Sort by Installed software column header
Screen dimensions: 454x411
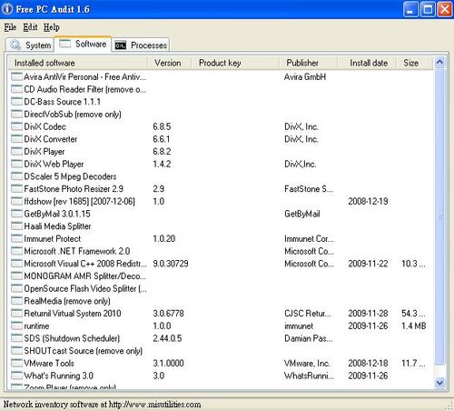pos(77,63)
